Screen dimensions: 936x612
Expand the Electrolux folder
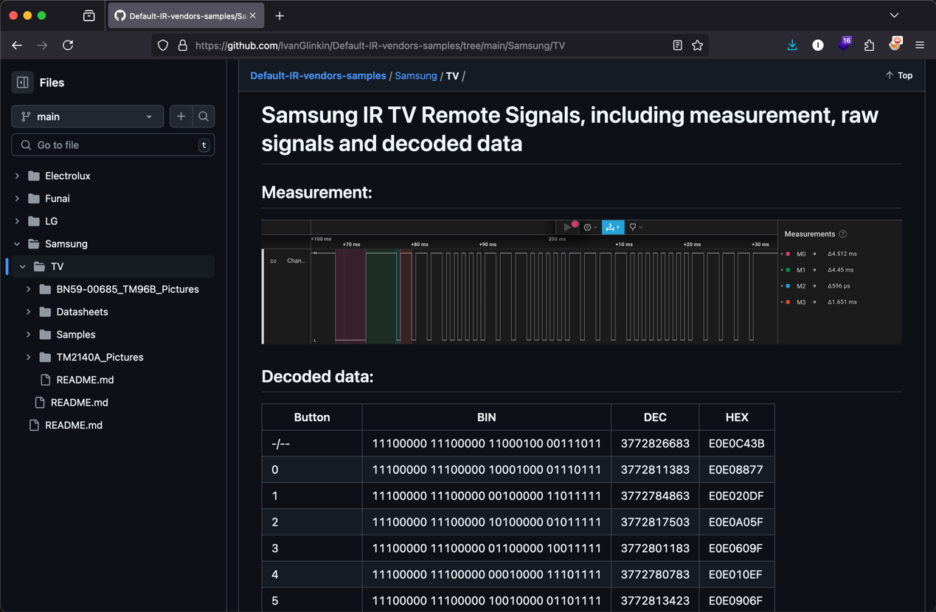point(17,176)
